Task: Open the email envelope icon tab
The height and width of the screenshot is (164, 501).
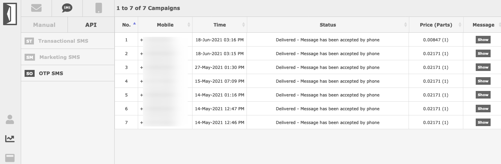Action: pyautogui.click(x=36, y=8)
